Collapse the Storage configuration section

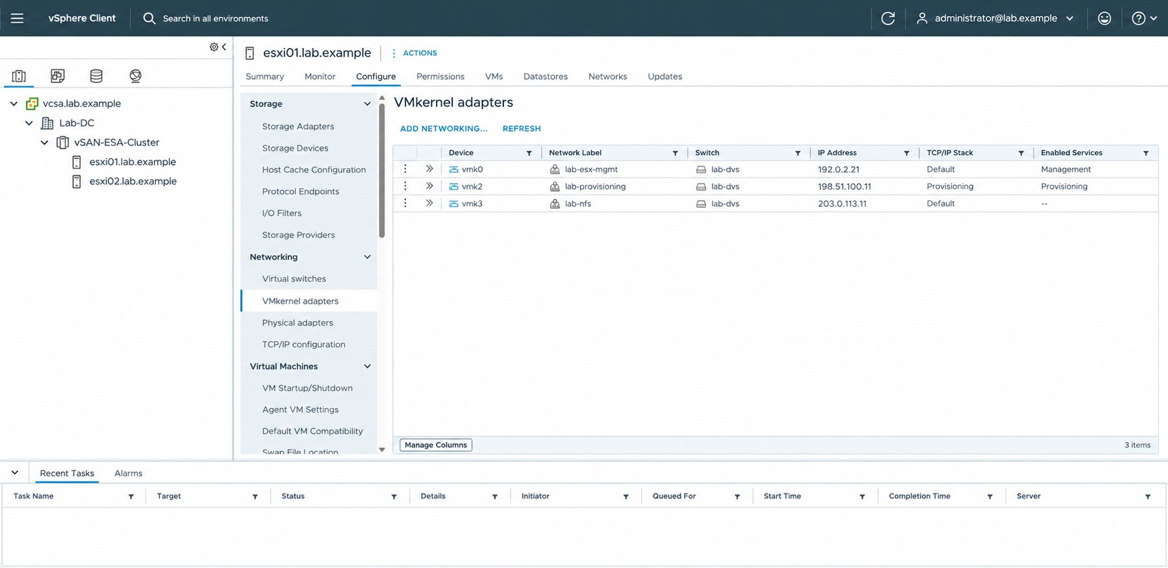point(367,104)
